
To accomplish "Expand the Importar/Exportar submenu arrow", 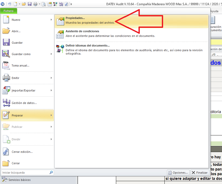I will tap(51, 90).
